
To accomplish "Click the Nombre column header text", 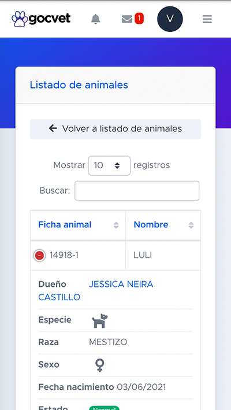I will [151, 224].
